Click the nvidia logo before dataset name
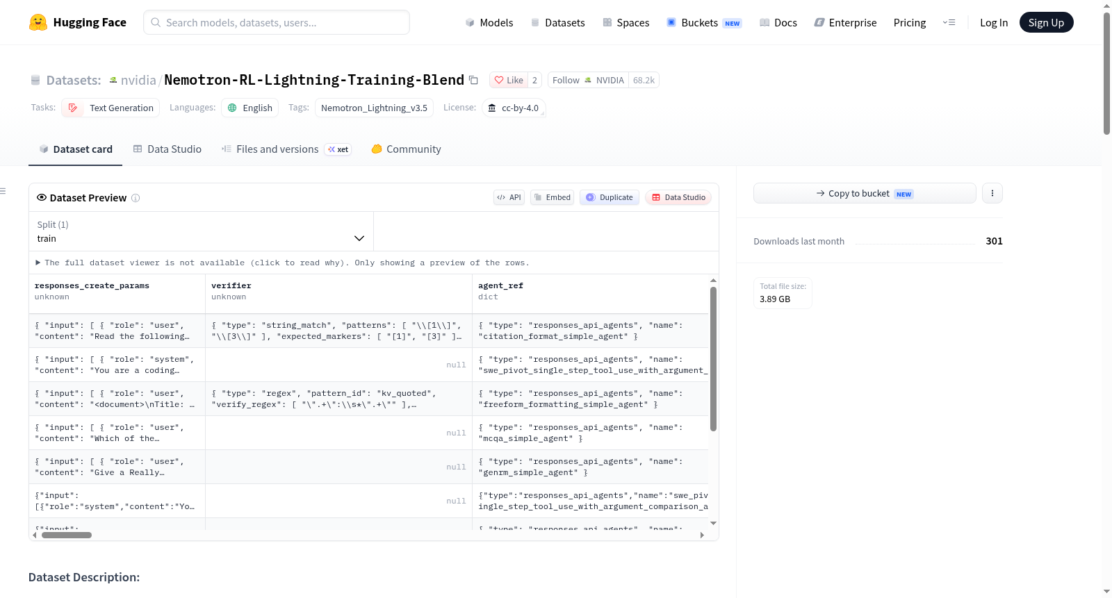 point(113,80)
